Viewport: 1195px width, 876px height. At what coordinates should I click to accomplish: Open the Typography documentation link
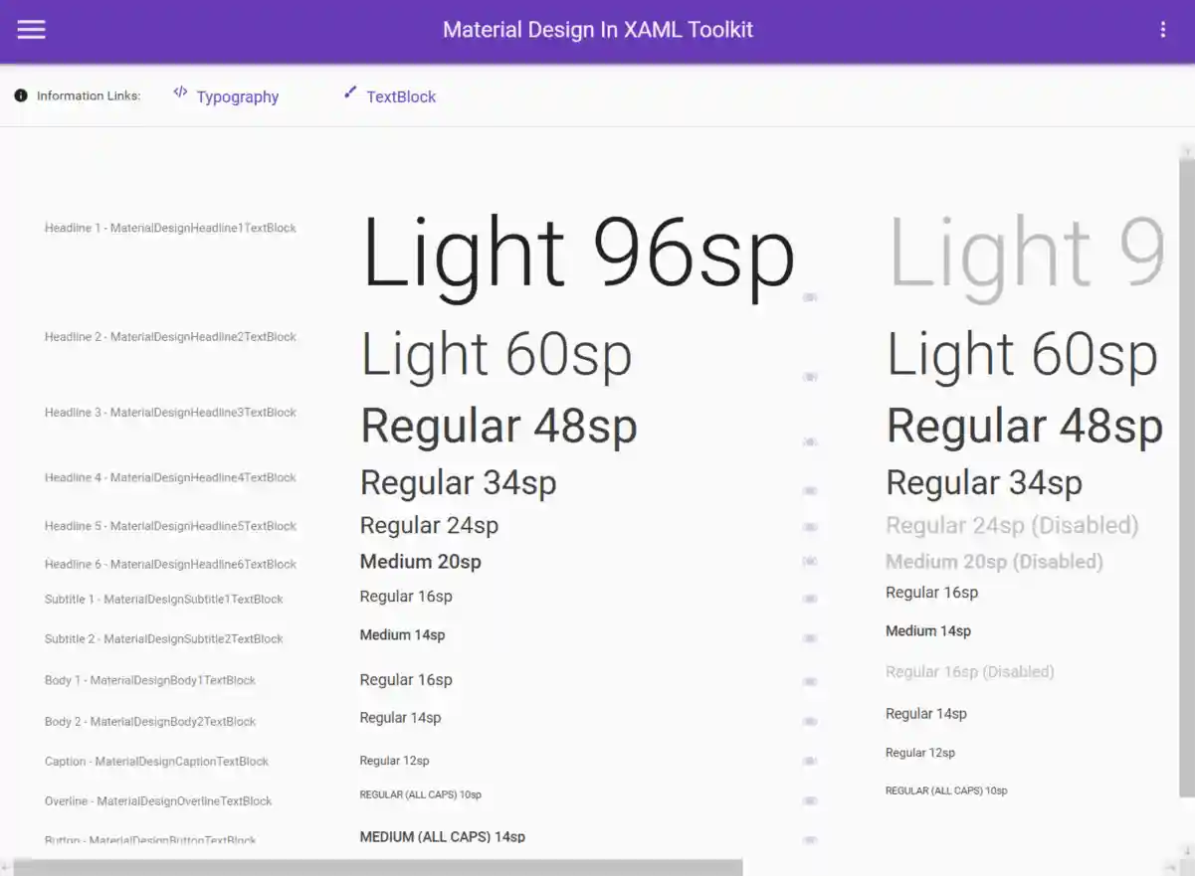238,96
